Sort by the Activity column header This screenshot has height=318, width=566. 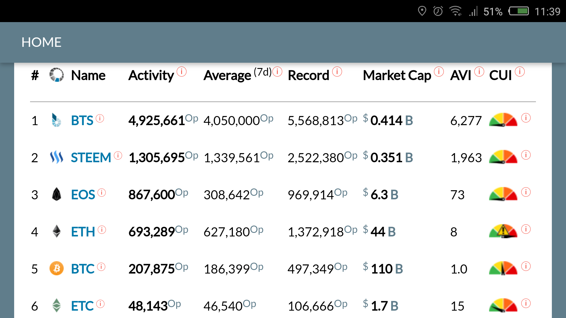151,76
